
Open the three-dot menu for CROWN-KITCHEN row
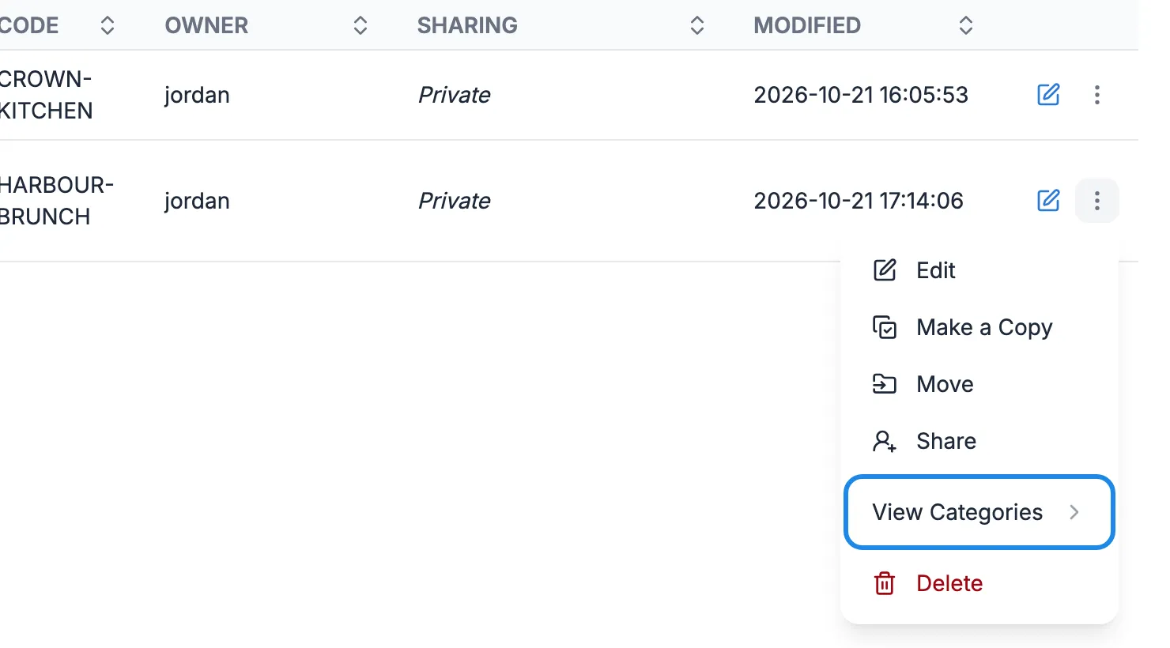coord(1096,95)
